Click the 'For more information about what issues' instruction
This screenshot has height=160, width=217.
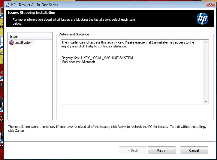coord(74,21)
